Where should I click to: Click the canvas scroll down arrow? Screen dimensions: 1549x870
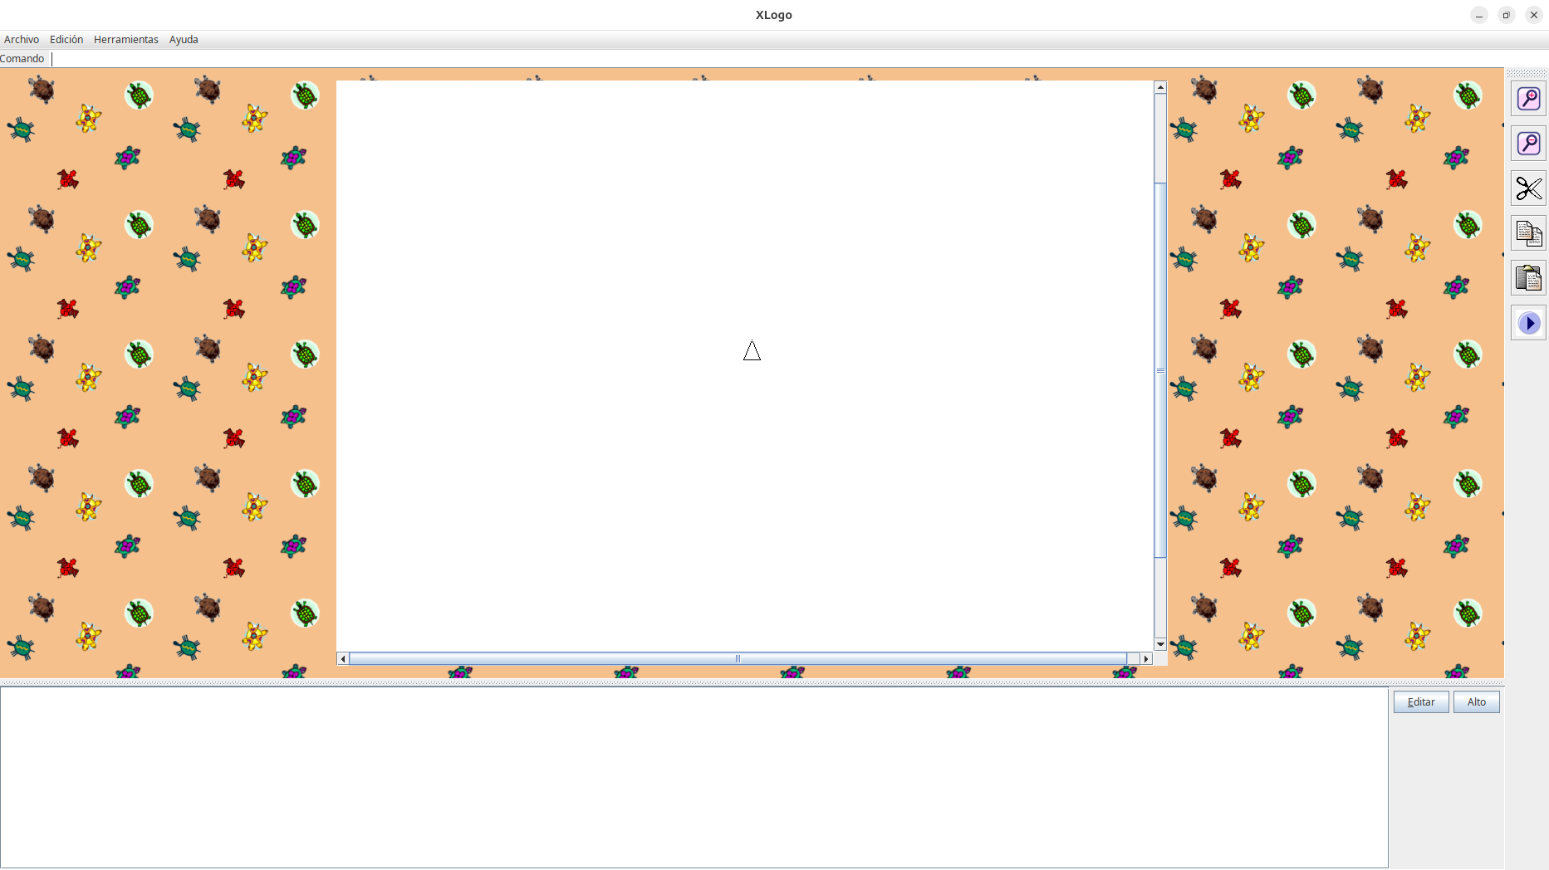(1160, 644)
